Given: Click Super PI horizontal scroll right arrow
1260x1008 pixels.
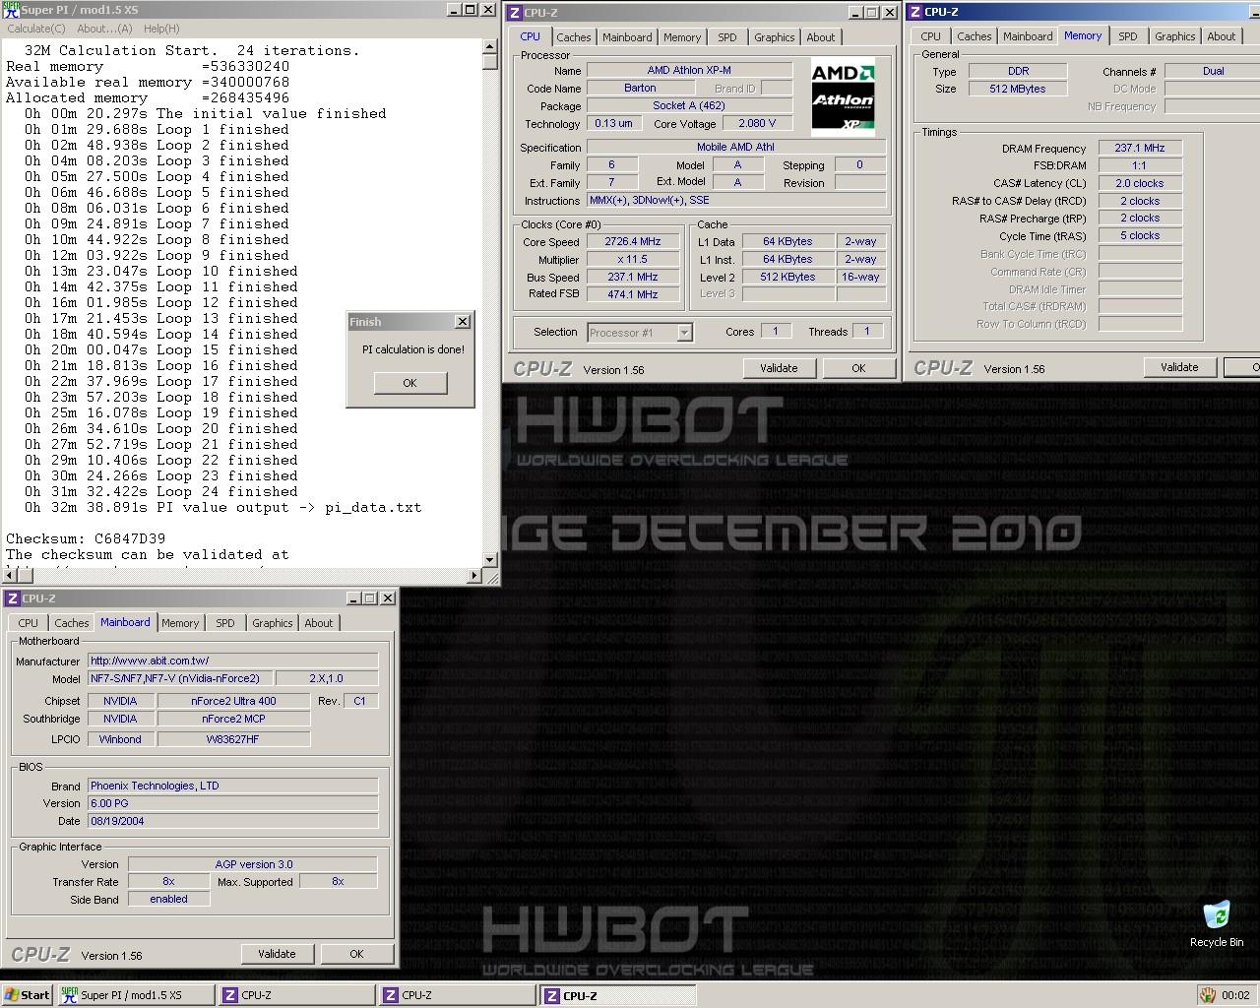Looking at the screenshot, I should point(474,576).
